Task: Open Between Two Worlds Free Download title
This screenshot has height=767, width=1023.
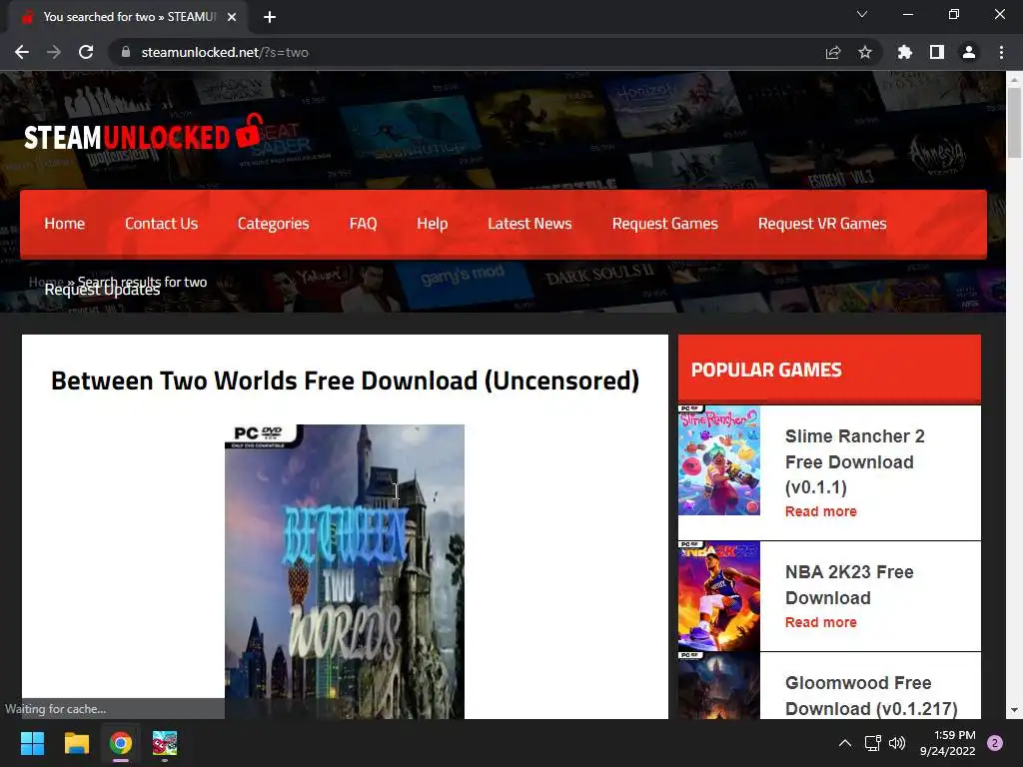Action: click(x=345, y=381)
